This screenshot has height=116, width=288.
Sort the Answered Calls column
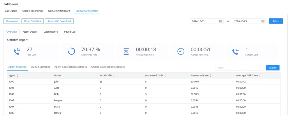[x=165, y=76]
